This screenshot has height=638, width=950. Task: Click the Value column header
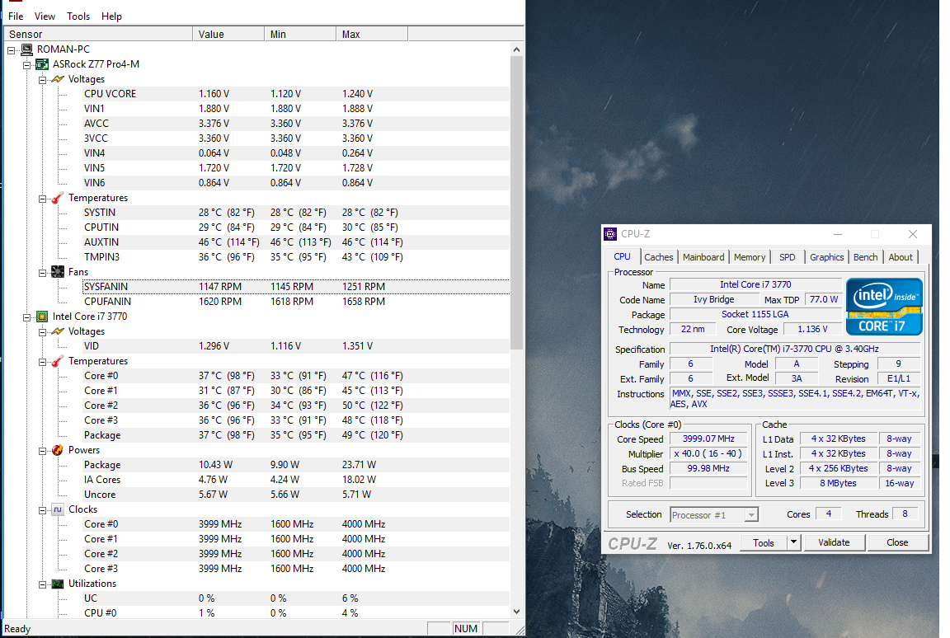(x=228, y=34)
